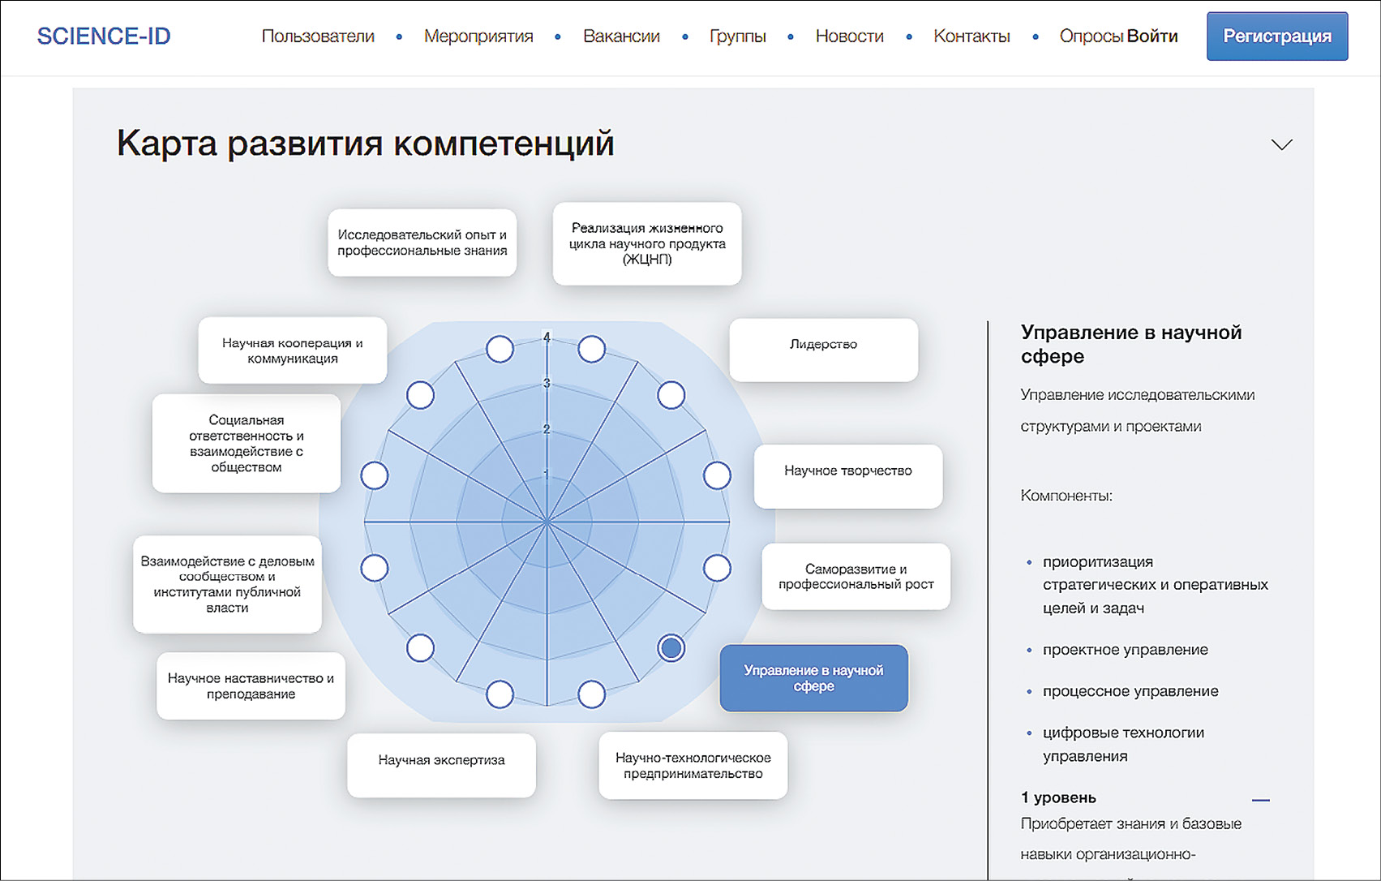Viewport: 1381px width, 881px height.
Task: Open the Вакансии page
Action: pyautogui.click(x=621, y=37)
